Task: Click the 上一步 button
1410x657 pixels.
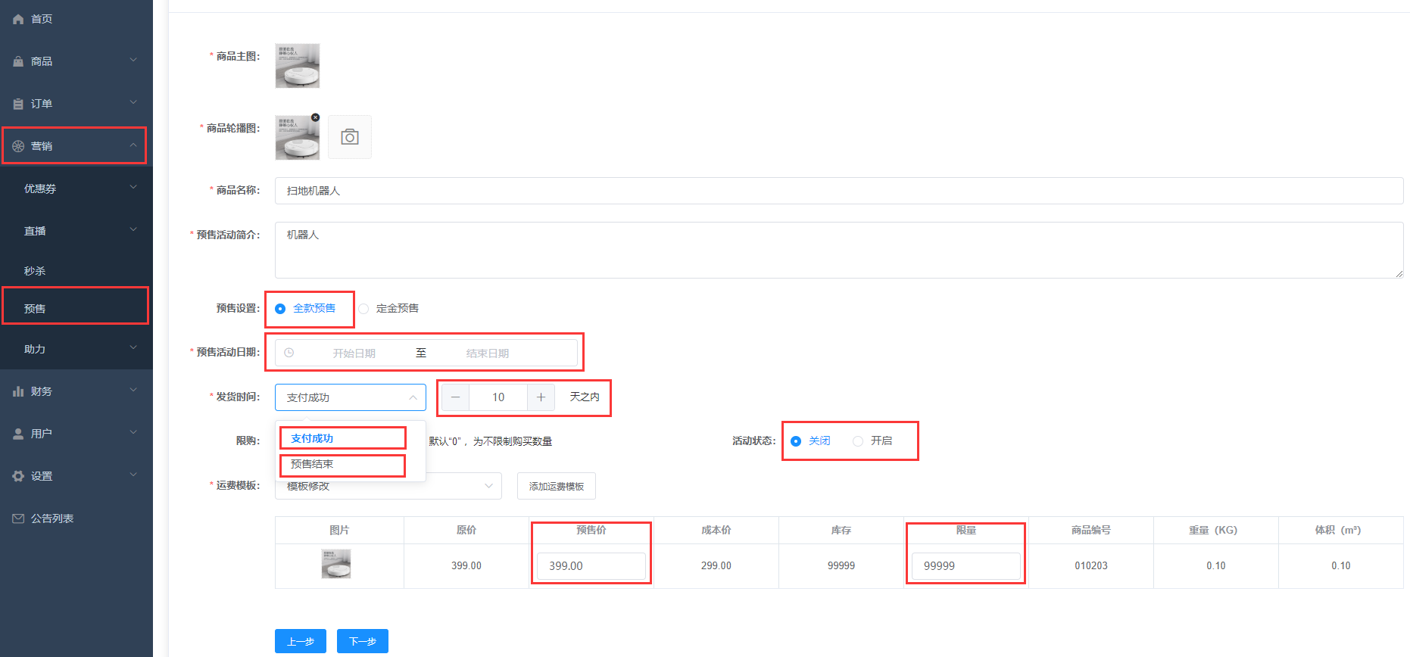Action: coord(301,641)
